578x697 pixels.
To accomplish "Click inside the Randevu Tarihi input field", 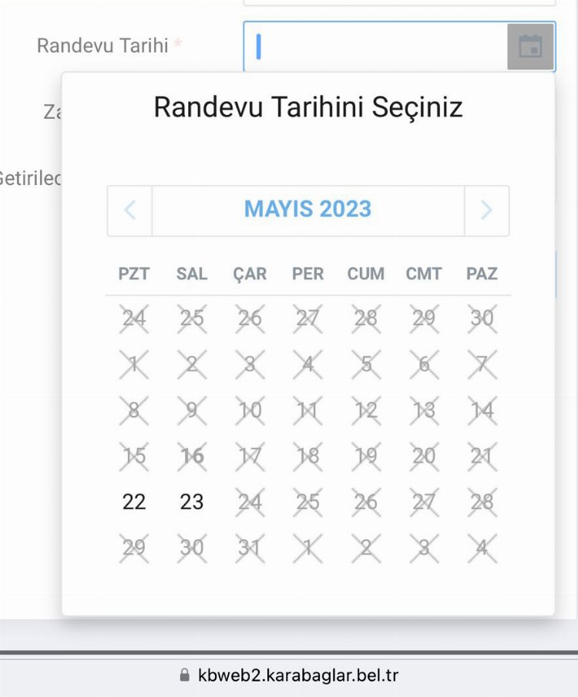I will (x=378, y=47).
